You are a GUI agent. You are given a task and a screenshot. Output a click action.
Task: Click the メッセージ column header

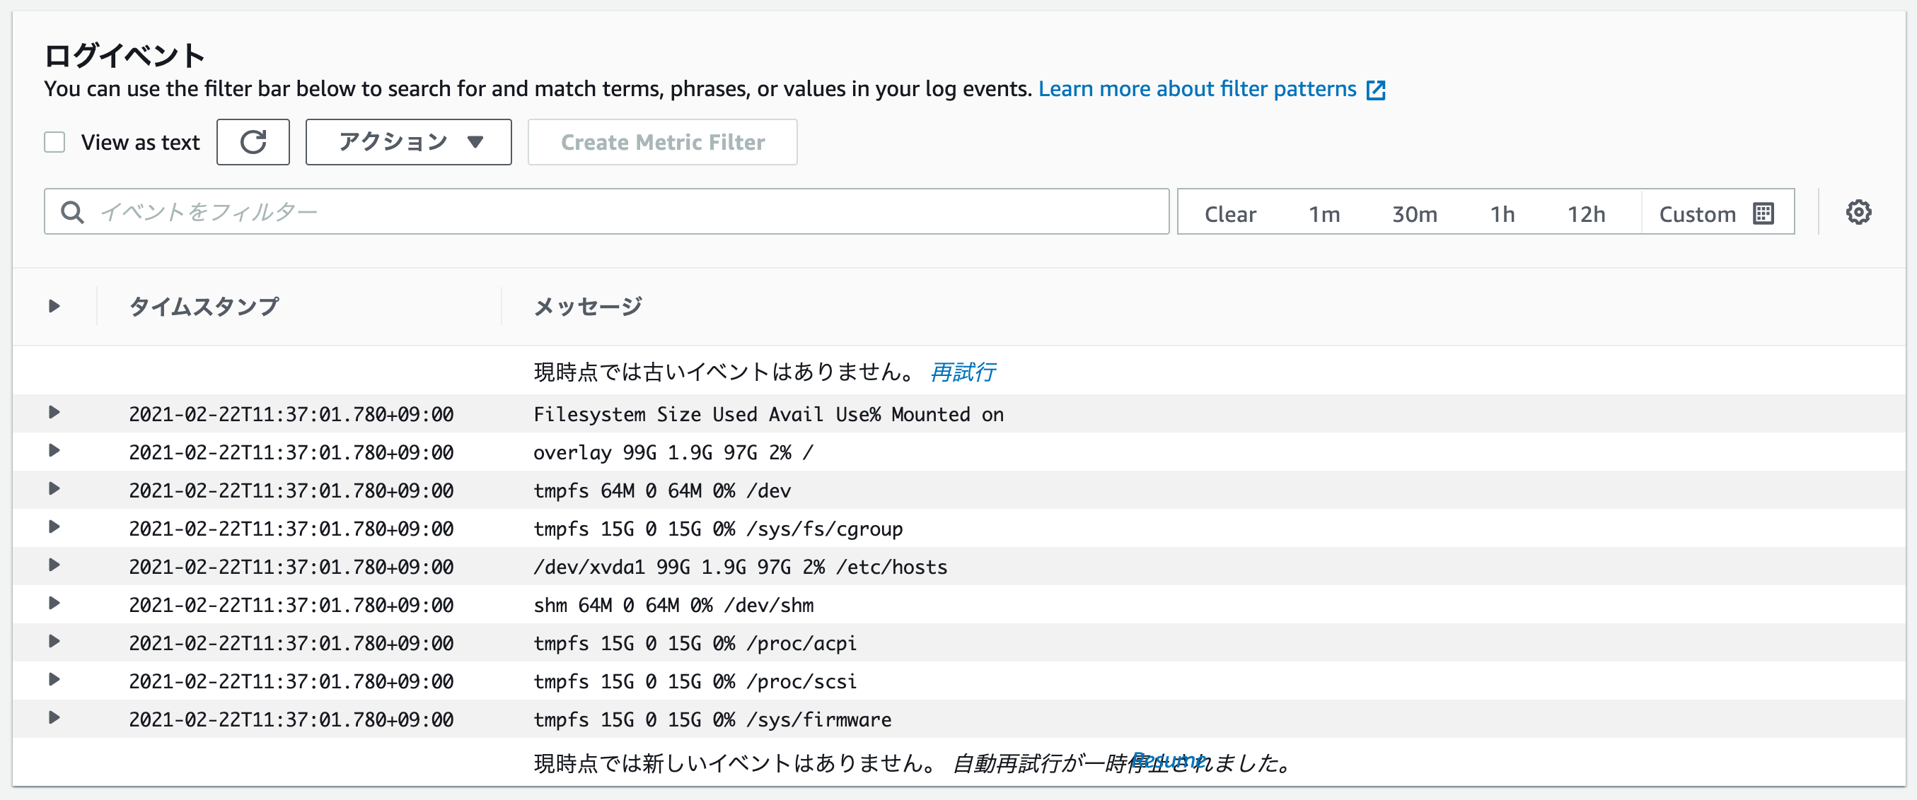tap(587, 305)
